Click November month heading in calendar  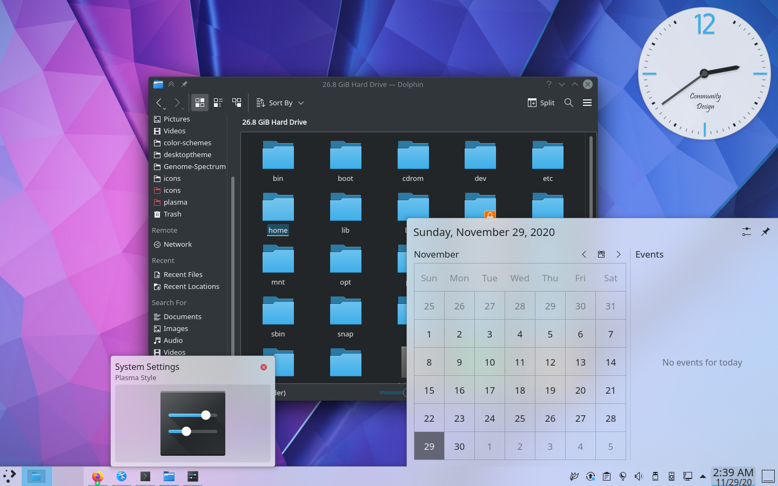click(x=437, y=254)
